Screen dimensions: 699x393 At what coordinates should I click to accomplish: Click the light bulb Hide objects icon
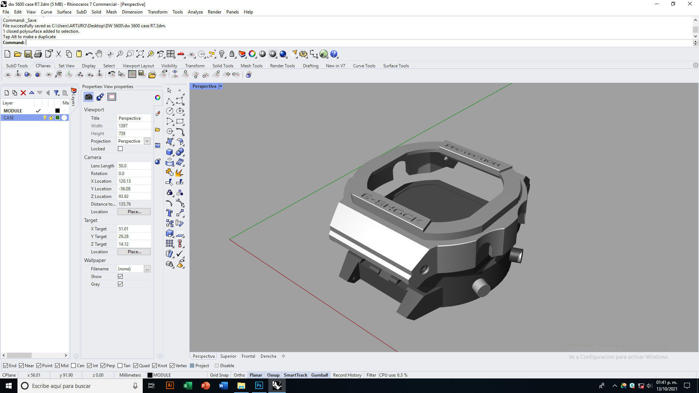click(222, 54)
